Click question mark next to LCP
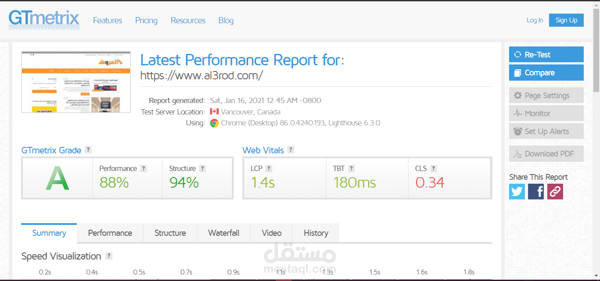Screen dimensions: 600x281 [x=269, y=168]
